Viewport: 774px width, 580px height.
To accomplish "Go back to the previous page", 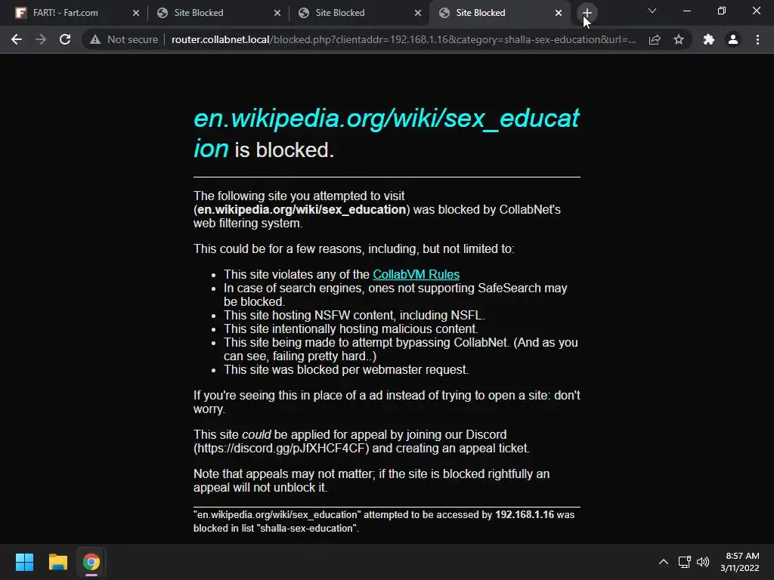I will tap(17, 39).
